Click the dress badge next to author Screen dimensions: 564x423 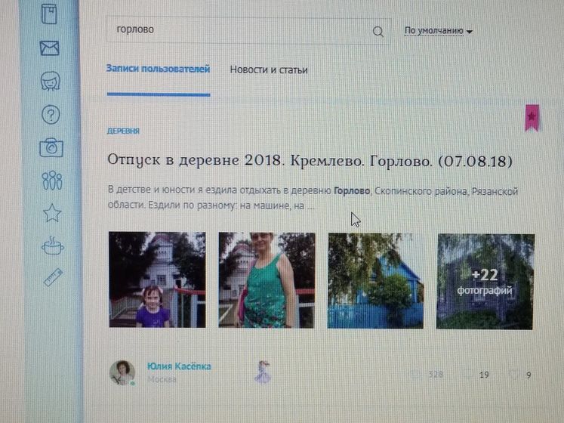[x=263, y=372]
